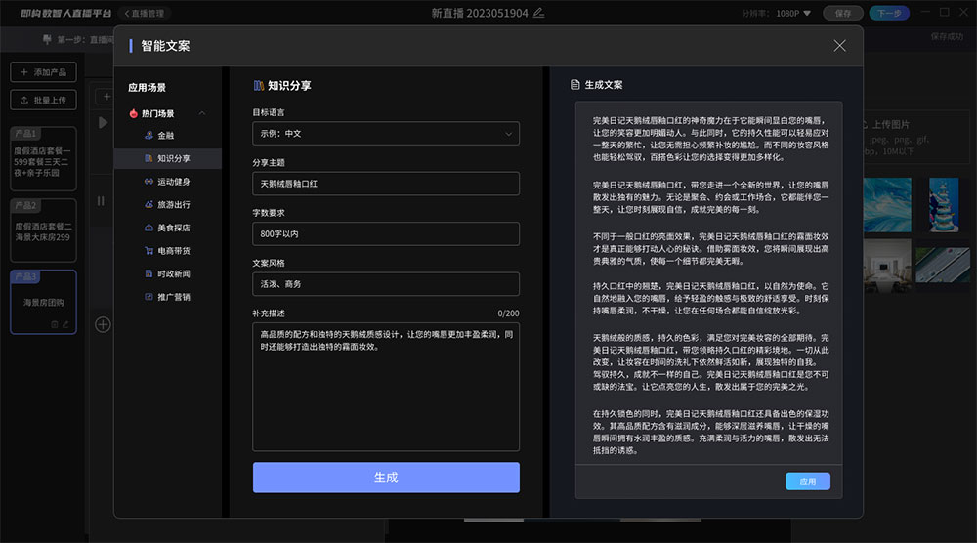Click the 下一步 next step button
The width and height of the screenshot is (977, 543).
tap(889, 13)
